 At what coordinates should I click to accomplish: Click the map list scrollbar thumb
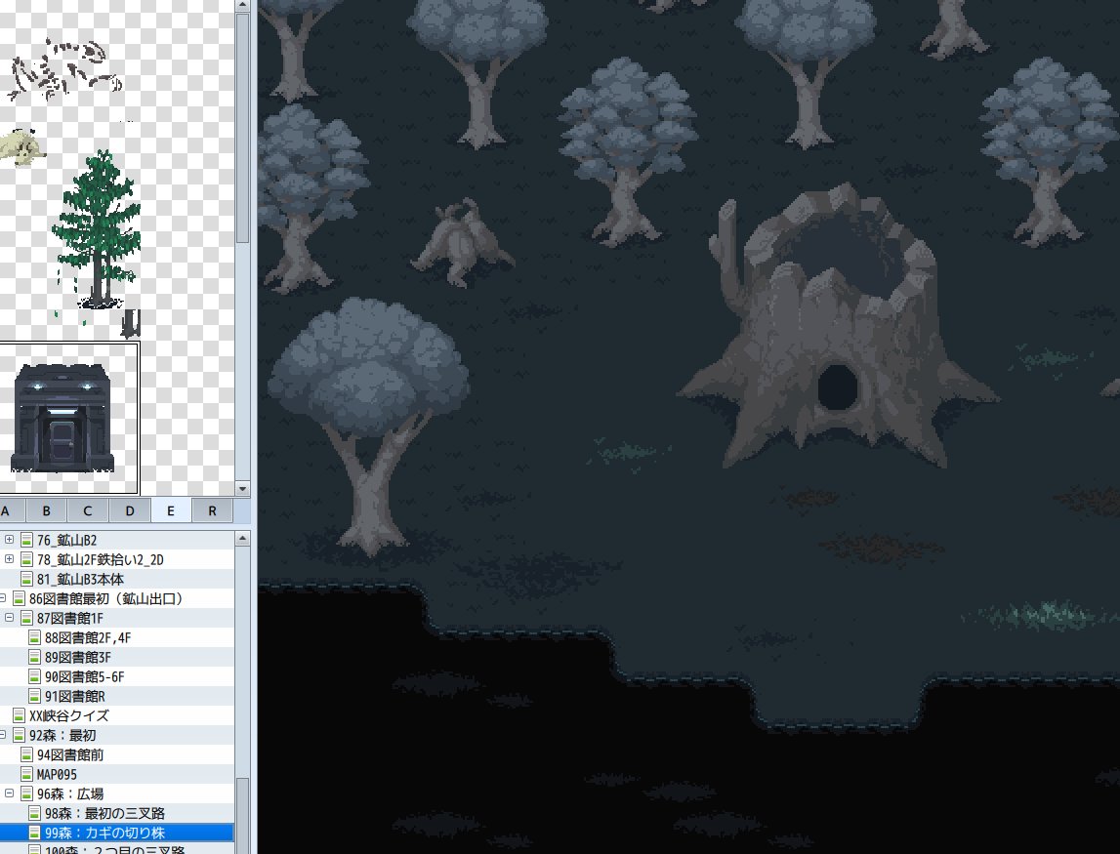[x=243, y=815]
